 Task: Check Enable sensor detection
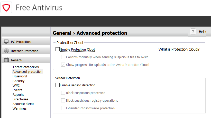point(58,85)
